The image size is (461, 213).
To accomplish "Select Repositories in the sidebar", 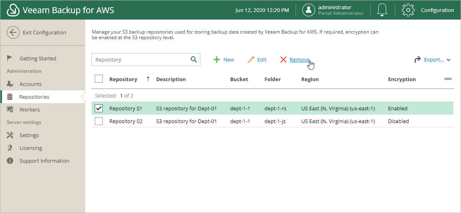I will pyautogui.click(x=34, y=97).
